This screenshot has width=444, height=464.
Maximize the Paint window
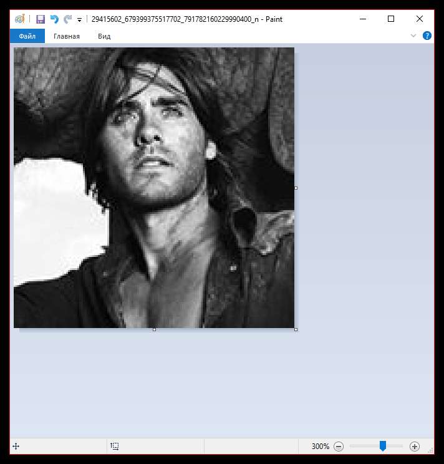tap(391, 19)
